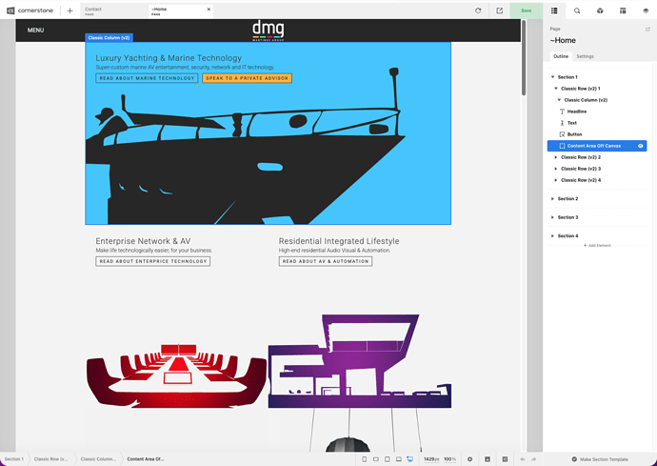The image size is (657, 466).
Task: Expand Section 4 in outline
Action: [x=552, y=235]
